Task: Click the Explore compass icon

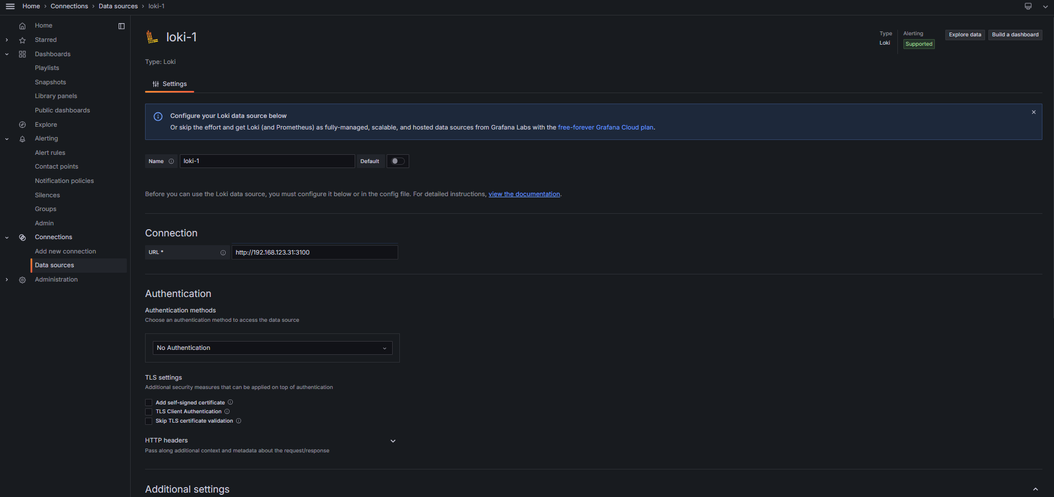Action: tap(23, 125)
